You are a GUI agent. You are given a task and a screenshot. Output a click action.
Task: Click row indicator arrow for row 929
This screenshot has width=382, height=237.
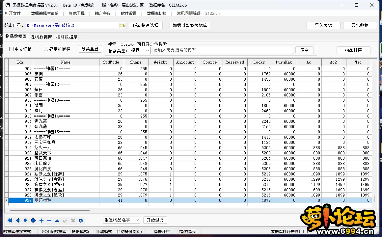coord(6,200)
